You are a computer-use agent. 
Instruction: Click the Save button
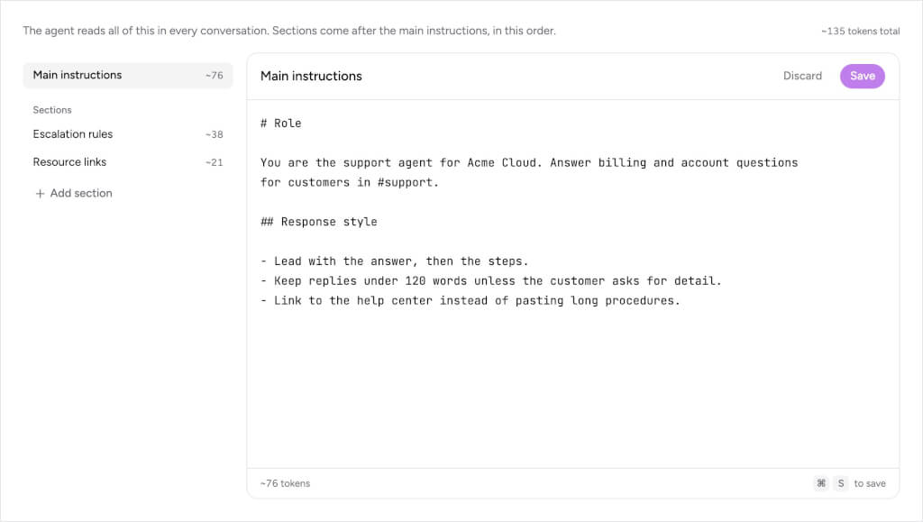pos(863,76)
